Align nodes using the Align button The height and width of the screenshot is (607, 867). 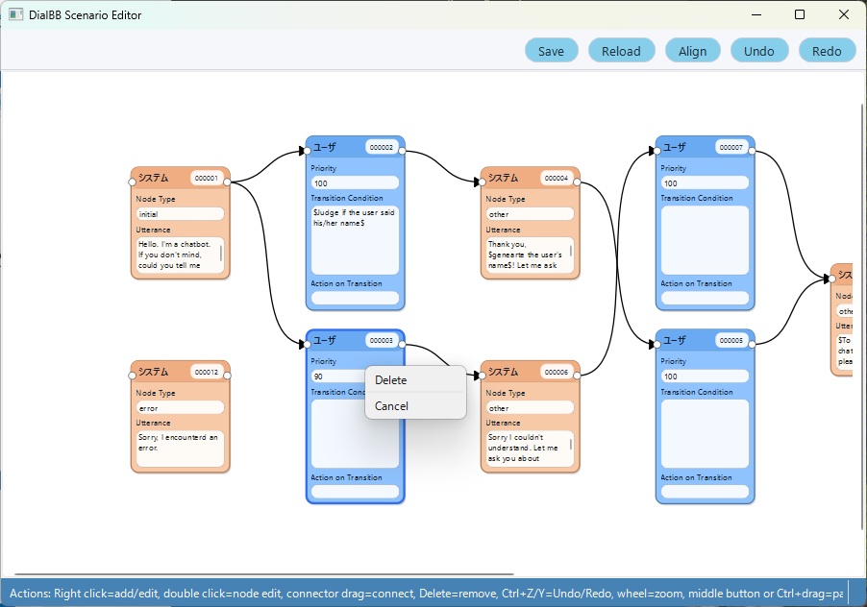pos(692,51)
